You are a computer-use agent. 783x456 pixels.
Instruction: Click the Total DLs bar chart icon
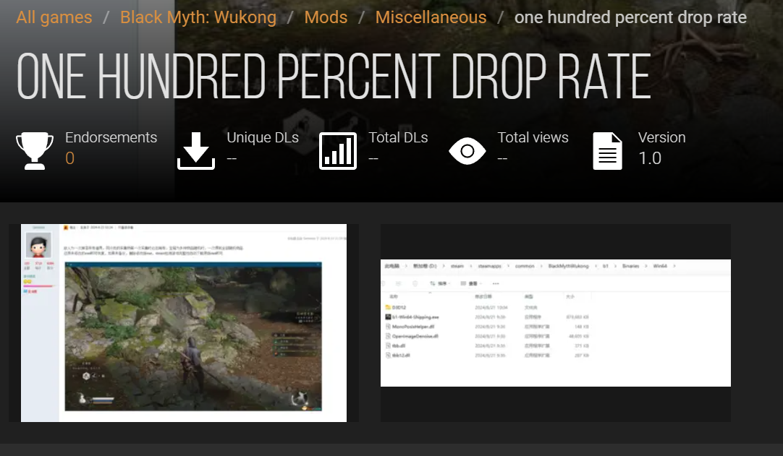[338, 150]
